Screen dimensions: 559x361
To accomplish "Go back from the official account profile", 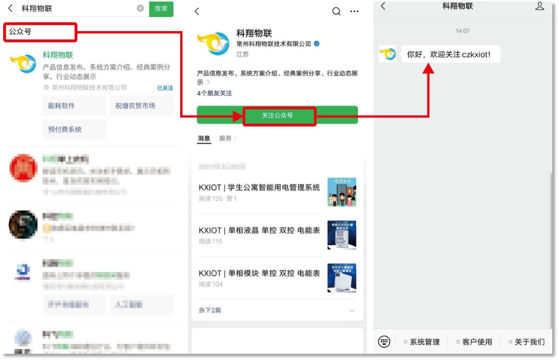I will [x=197, y=11].
